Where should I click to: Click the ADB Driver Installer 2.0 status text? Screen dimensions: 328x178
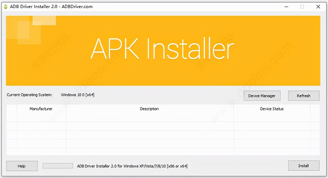click(x=132, y=166)
